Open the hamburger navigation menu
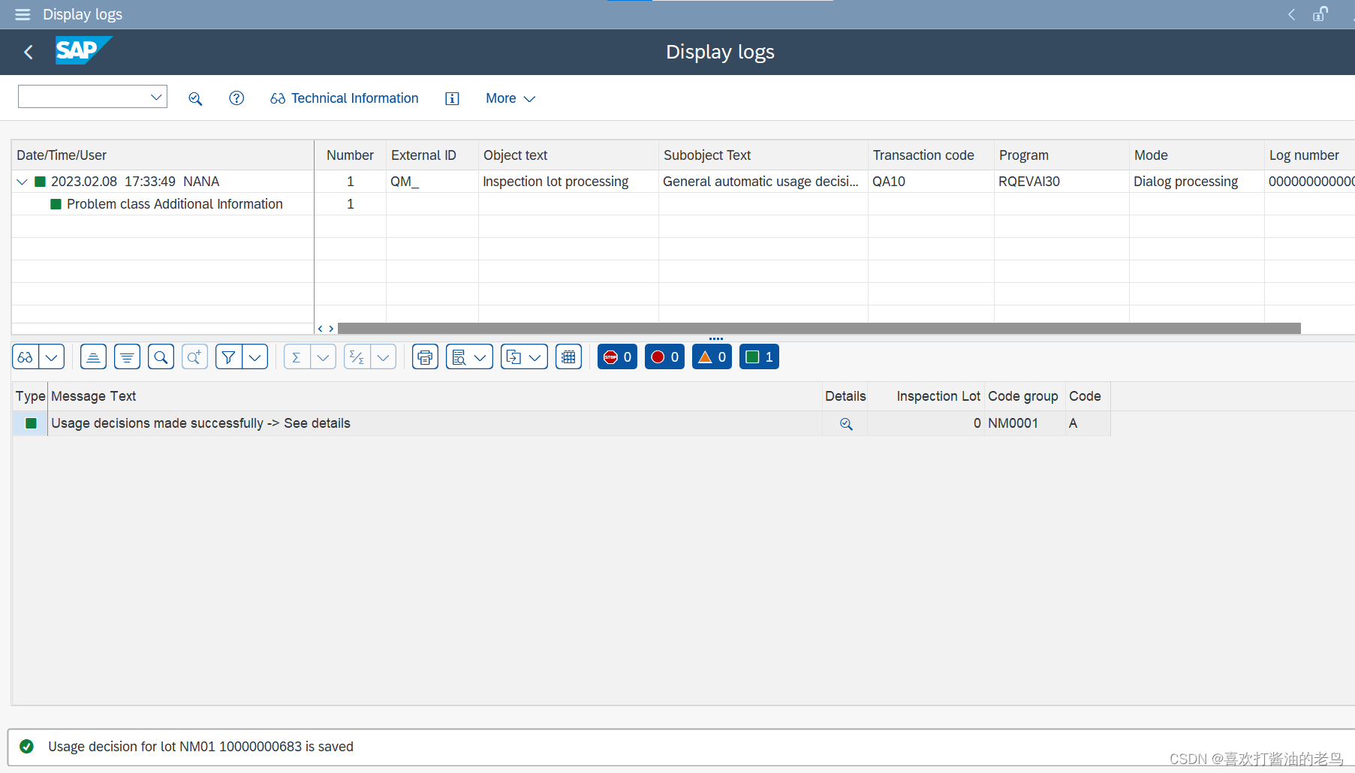This screenshot has height=773, width=1355. [22, 14]
